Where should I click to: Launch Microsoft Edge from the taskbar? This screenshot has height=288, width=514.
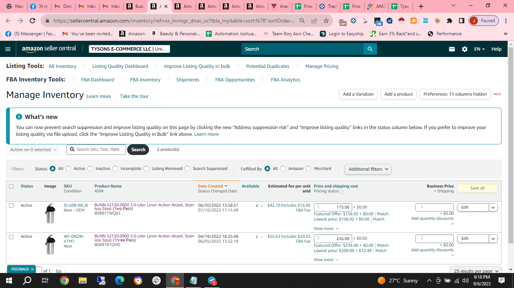pos(120,280)
